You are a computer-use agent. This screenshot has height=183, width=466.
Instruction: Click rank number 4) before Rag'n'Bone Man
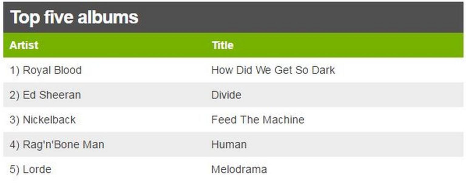click(x=14, y=145)
